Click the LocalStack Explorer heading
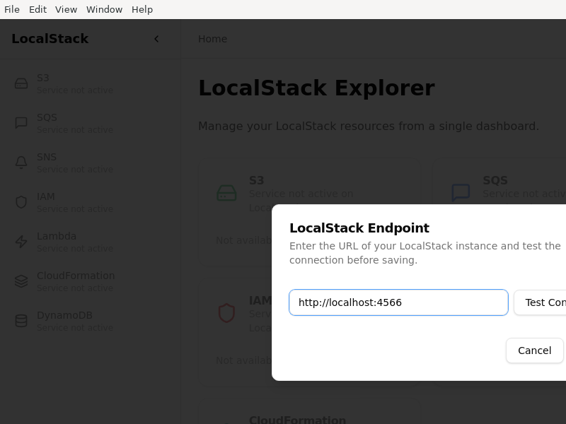This screenshot has height=424, width=566. click(316, 88)
